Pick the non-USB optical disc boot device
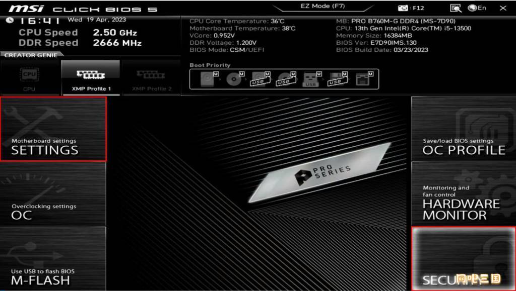This screenshot has height=291, width=516. pos(235,79)
